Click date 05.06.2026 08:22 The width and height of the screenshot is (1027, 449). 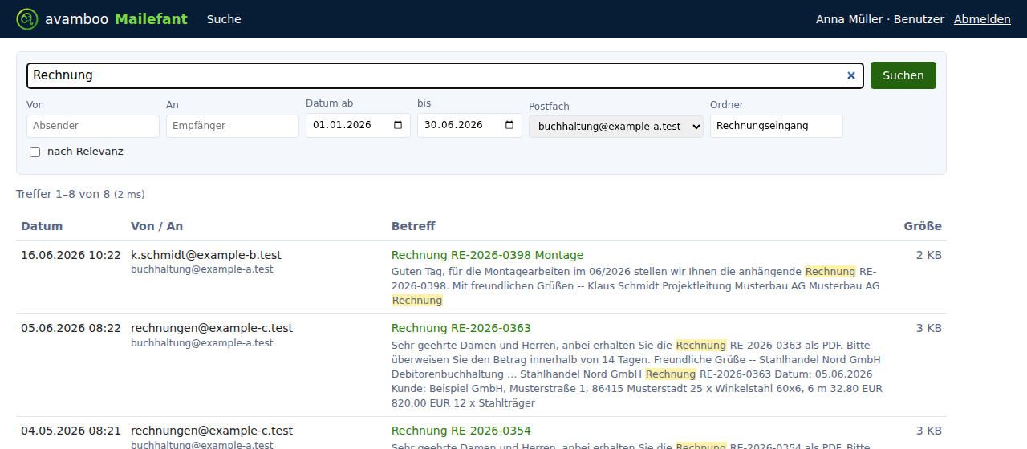(x=71, y=328)
